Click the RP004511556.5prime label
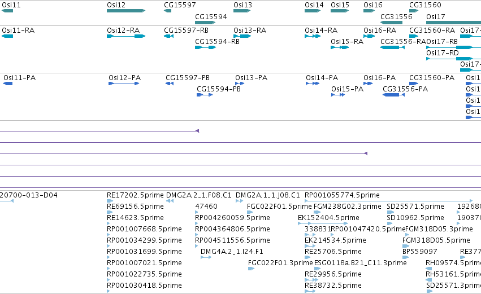 pyautogui.click(x=232, y=240)
